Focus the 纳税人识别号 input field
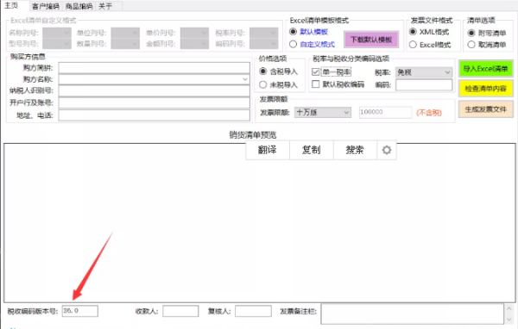518x329 pixels. 154,90
